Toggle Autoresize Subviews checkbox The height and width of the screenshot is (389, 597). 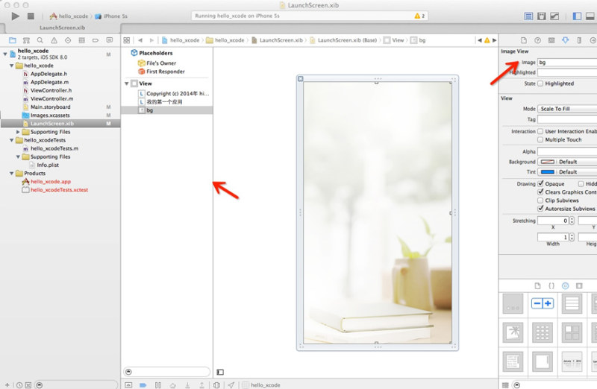(x=540, y=209)
